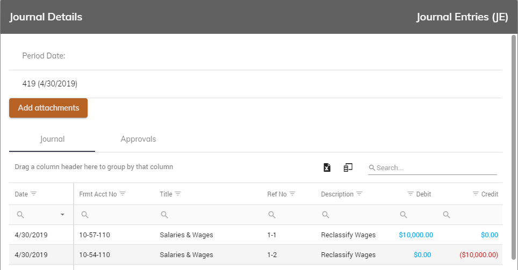The height and width of the screenshot is (270, 518).
Task: Click filter icon on Ref No header
Action: pyautogui.click(x=292, y=194)
